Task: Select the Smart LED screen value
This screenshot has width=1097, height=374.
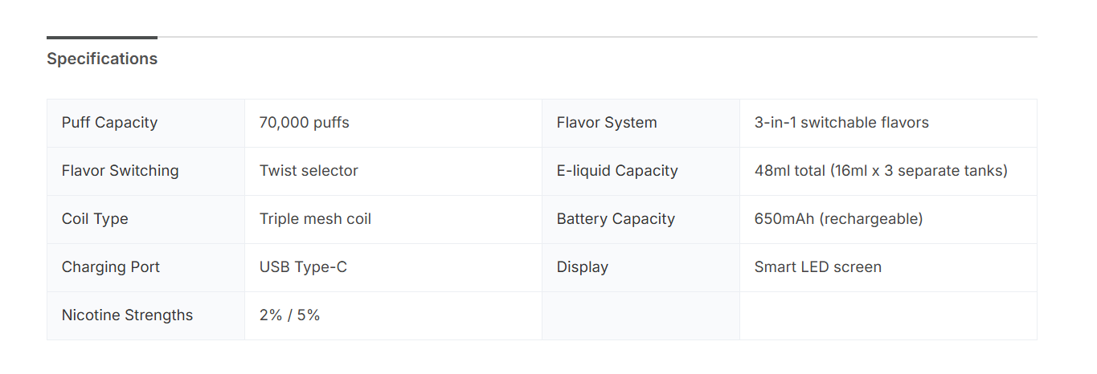Action: click(x=817, y=267)
